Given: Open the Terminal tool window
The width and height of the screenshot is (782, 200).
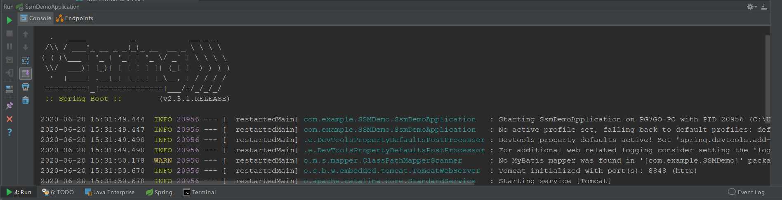Looking at the screenshot, I should click(x=200, y=192).
